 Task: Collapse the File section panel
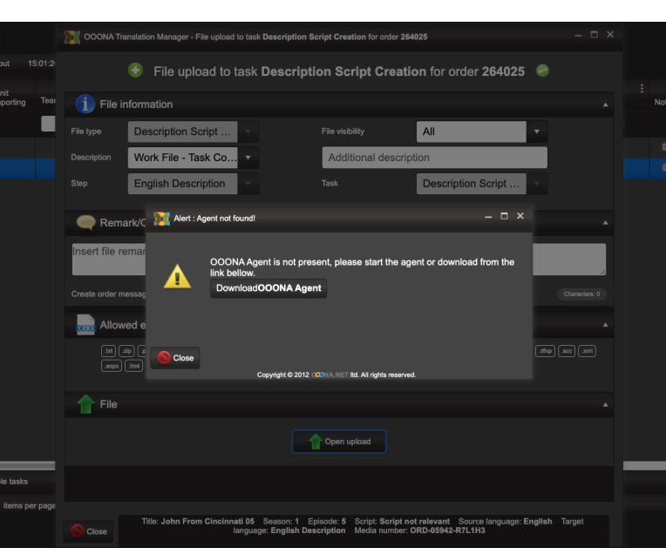tap(605, 405)
